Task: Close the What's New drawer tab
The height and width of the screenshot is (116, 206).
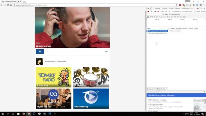Action: [x=164, y=92]
